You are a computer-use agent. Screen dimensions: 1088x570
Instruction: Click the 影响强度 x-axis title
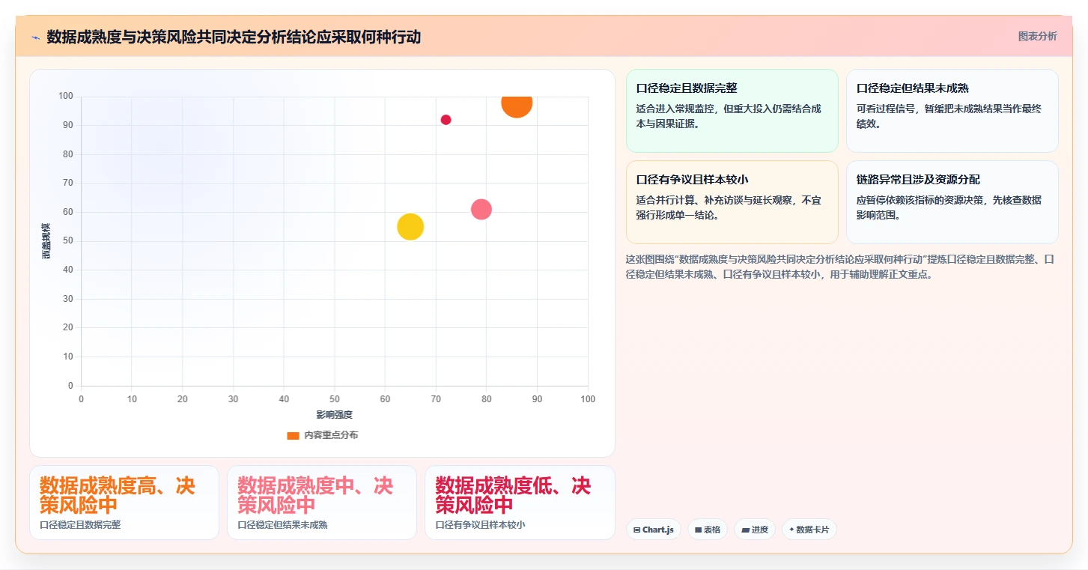click(x=334, y=414)
